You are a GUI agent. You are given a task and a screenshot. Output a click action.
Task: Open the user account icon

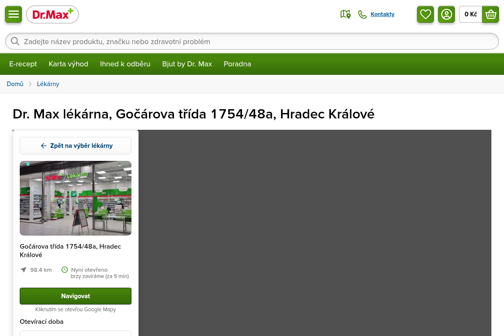[446, 14]
